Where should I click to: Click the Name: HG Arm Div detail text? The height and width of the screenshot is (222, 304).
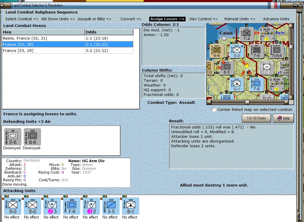point(86,161)
